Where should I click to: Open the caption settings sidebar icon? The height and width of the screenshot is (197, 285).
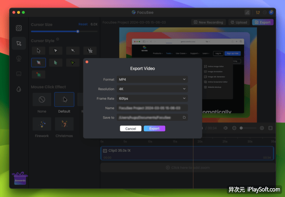[x=19, y=74]
